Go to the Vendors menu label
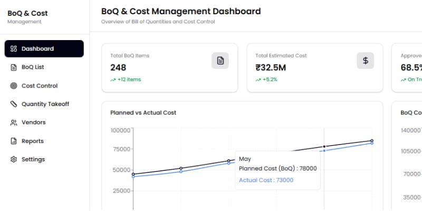 click(33, 122)
